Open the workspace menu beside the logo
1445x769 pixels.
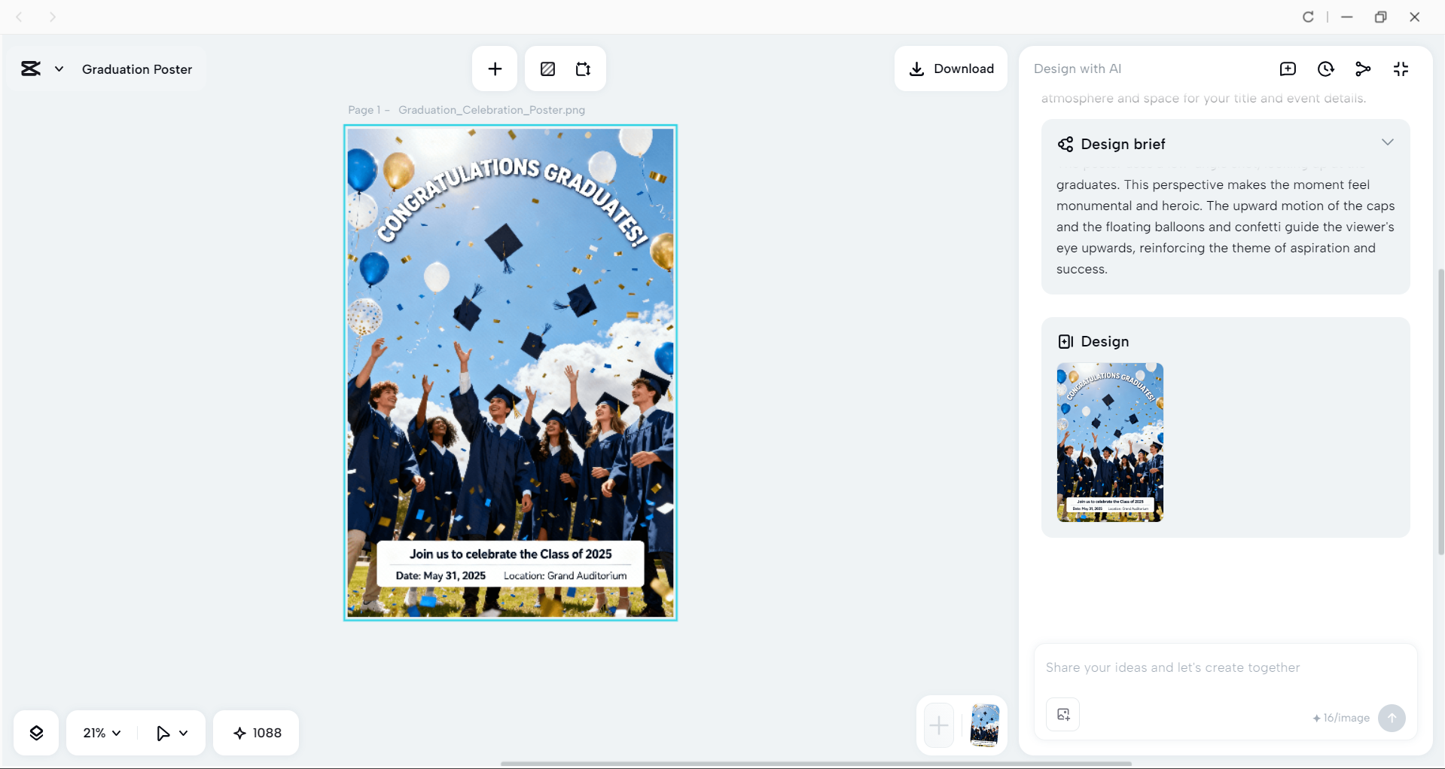[59, 69]
